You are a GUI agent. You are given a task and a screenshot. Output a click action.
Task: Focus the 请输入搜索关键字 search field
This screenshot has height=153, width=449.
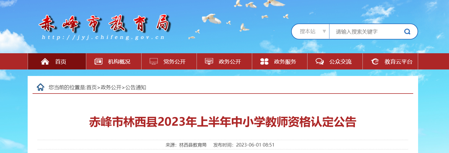coord(366,32)
